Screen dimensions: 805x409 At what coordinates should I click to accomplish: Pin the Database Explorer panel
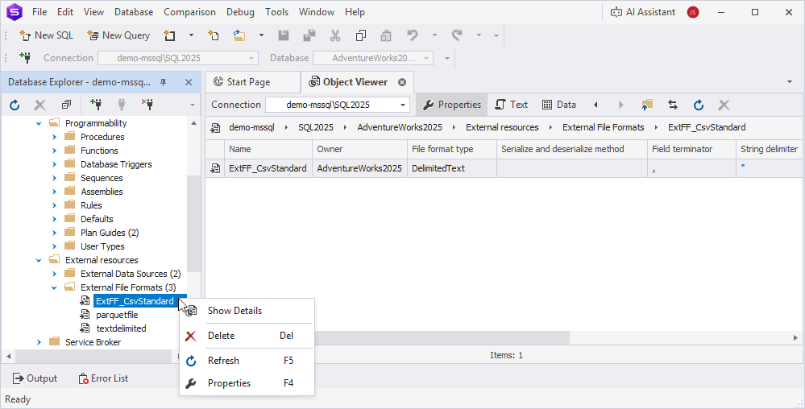[164, 82]
